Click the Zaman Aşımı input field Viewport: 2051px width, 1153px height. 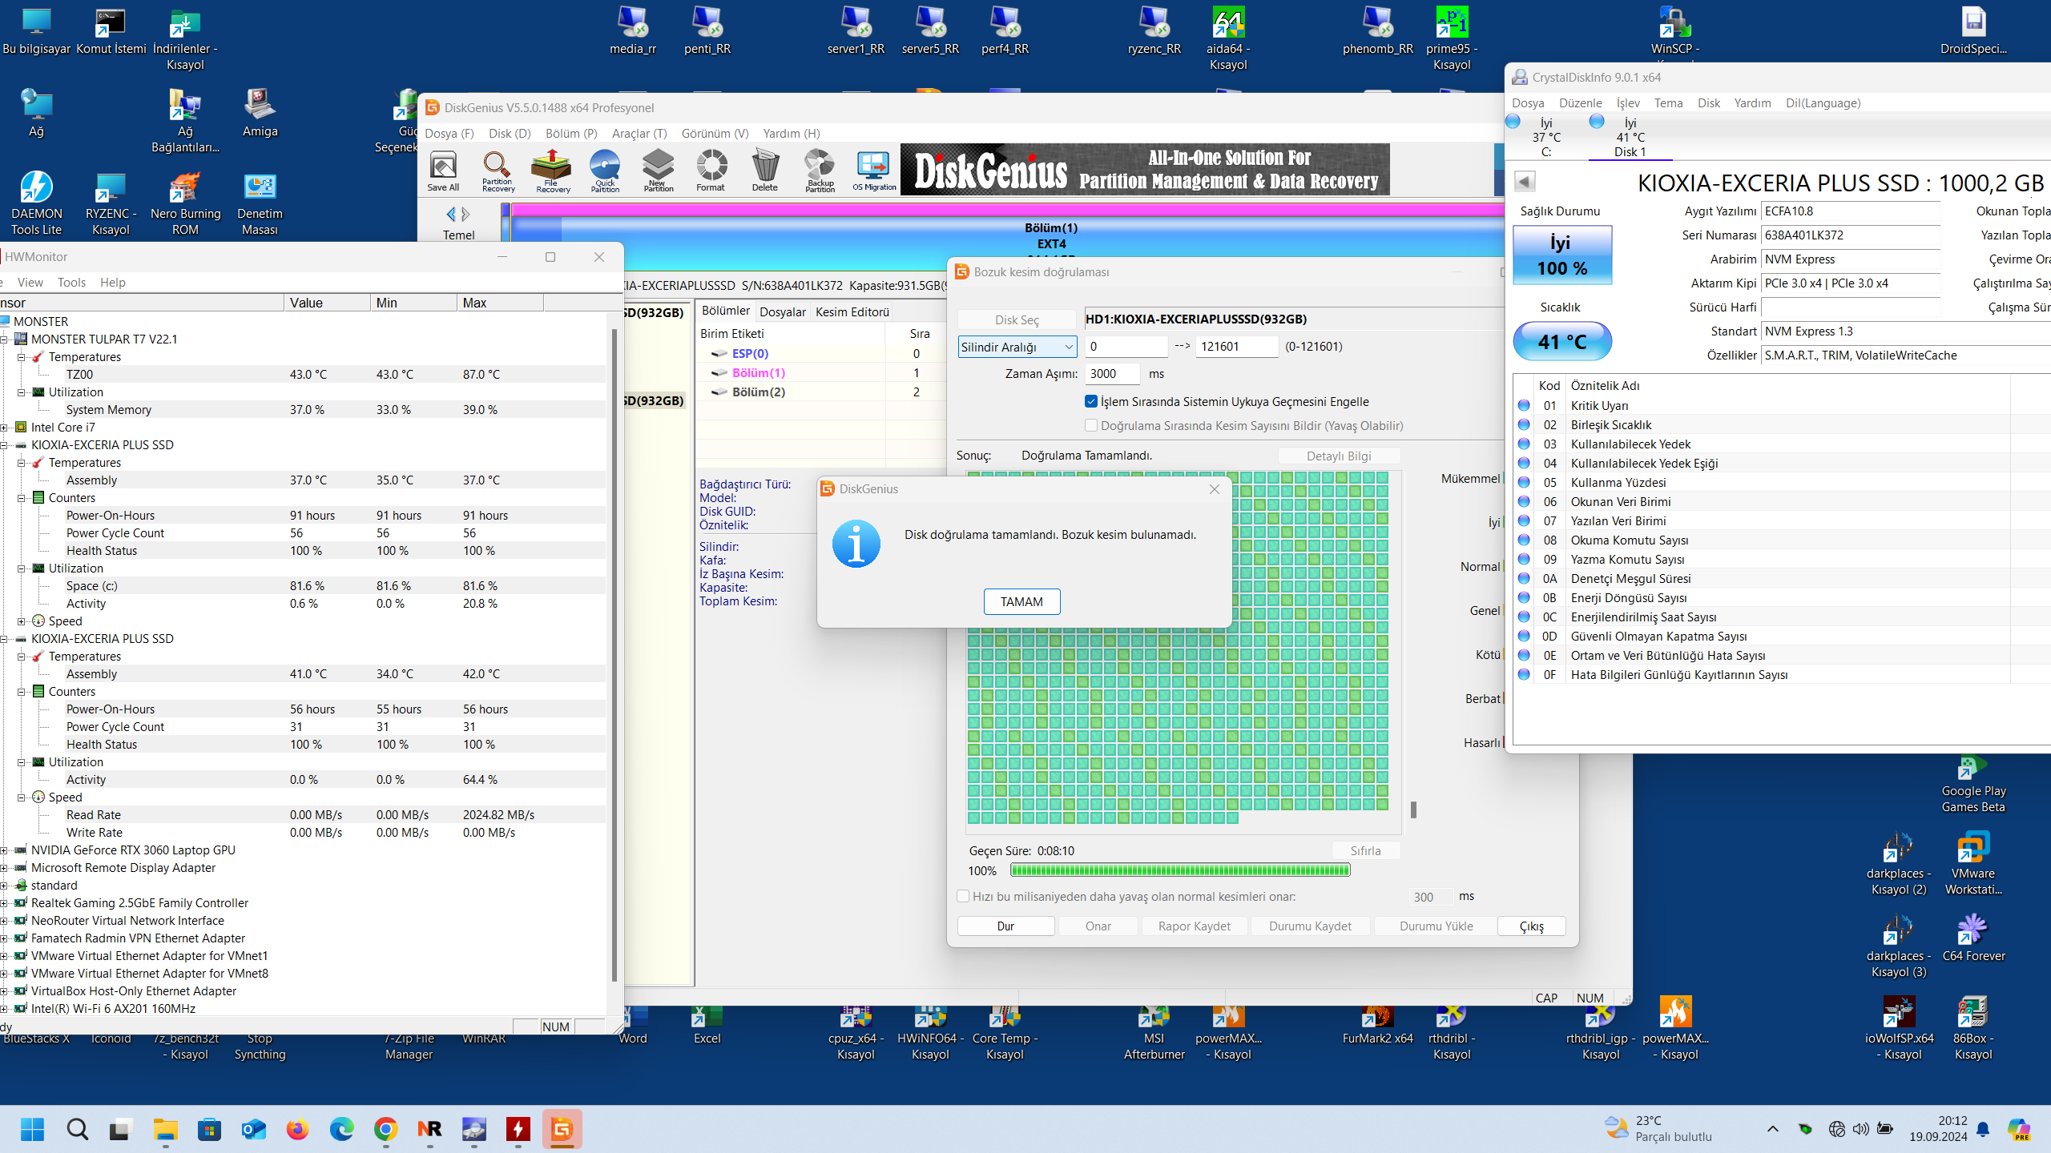point(1112,373)
